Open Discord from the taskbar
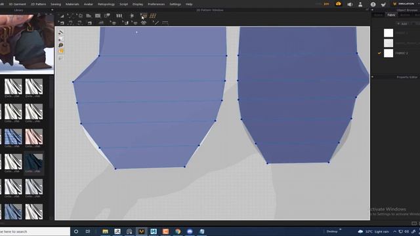 190,231
